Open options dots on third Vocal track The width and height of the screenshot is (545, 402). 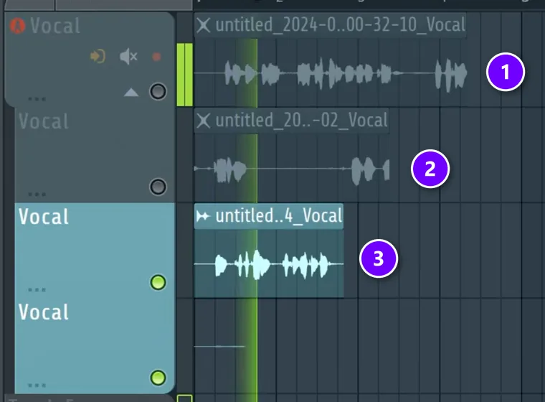pyautogui.click(x=37, y=290)
